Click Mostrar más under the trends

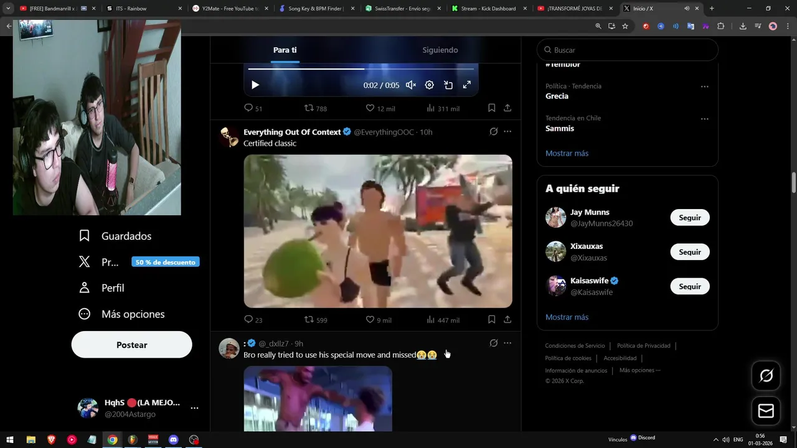pos(567,153)
